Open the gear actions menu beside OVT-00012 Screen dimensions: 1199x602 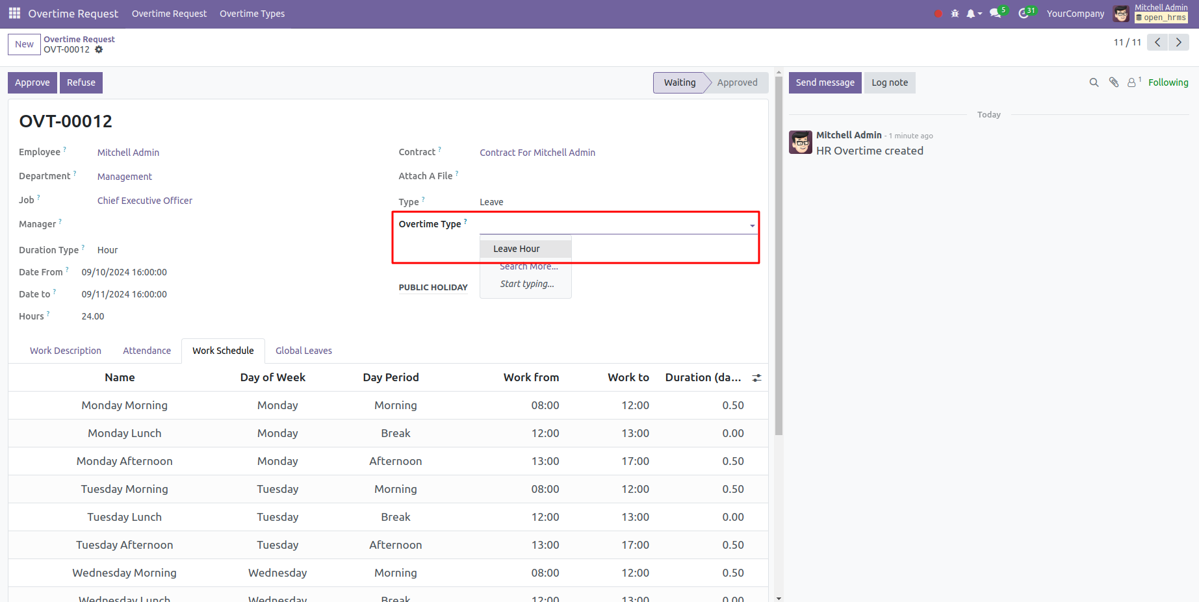[99, 49]
